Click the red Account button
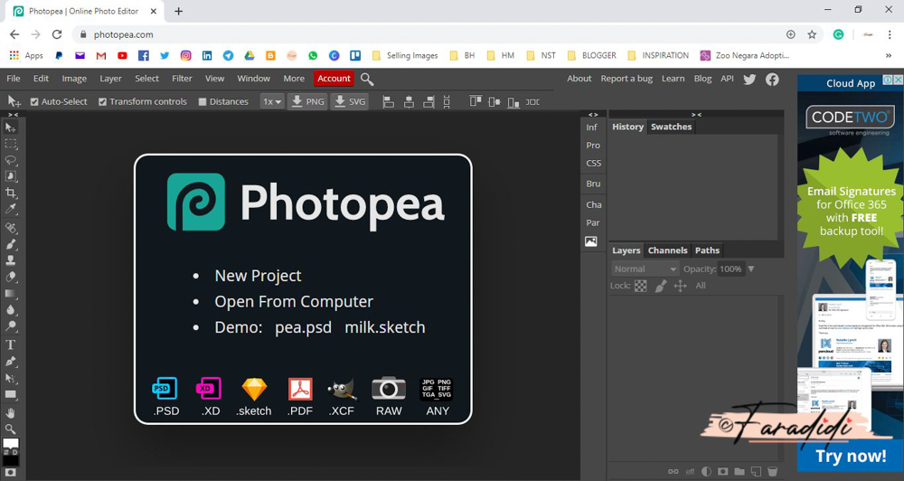Screen dimensions: 904x481 pyautogui.click(x=334, y=79)
